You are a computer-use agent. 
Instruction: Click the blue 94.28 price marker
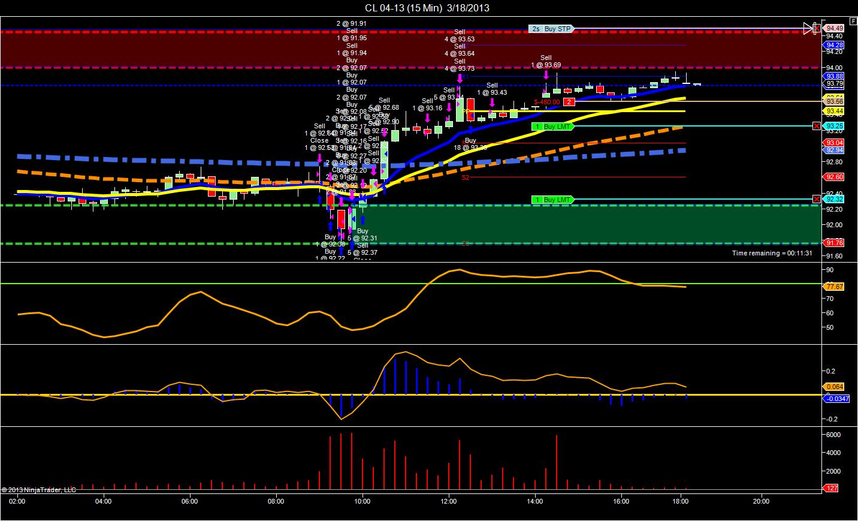point(835,45)
